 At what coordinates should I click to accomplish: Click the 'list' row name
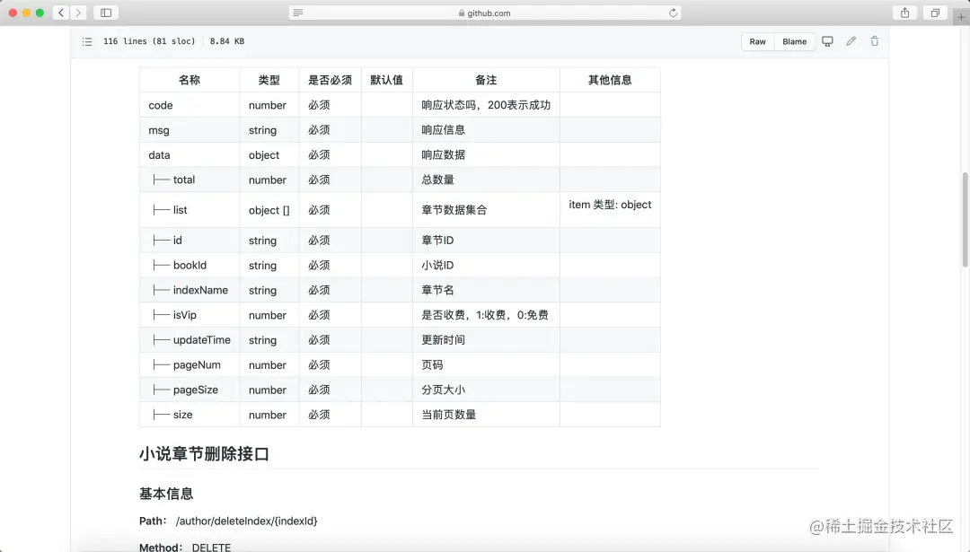(x=180, y=209)
